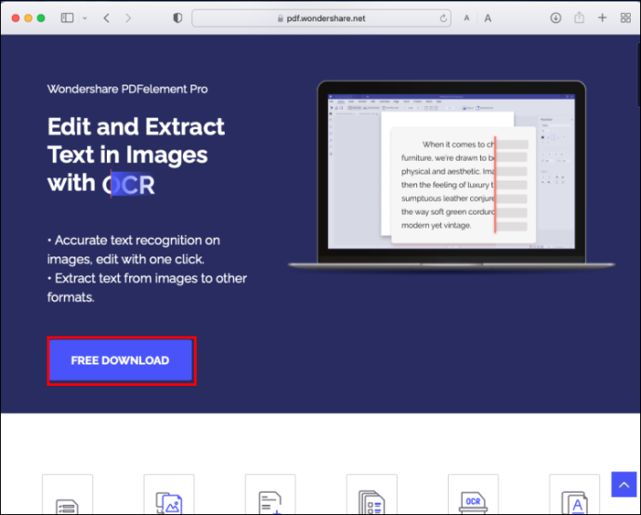The height and width of the screenshot is (515, 641).
Task: Select the text edit 'A' feature card
Action: 575,495
